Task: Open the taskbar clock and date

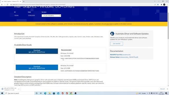Action: pyautogui.click(x=161, y=93)
